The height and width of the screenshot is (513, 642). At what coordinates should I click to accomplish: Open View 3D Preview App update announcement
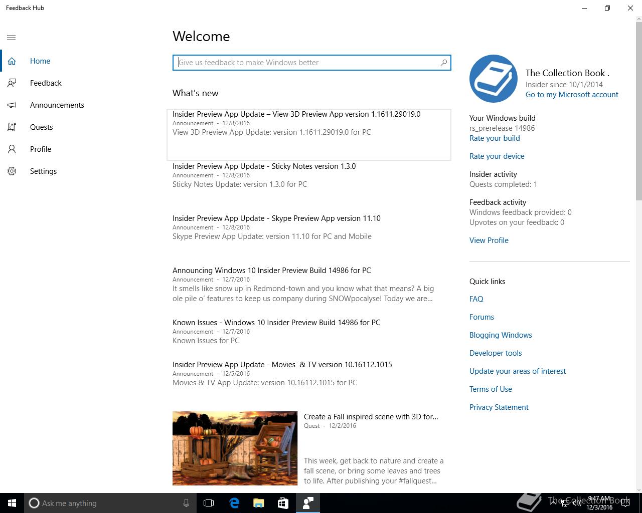click(309, 134)
